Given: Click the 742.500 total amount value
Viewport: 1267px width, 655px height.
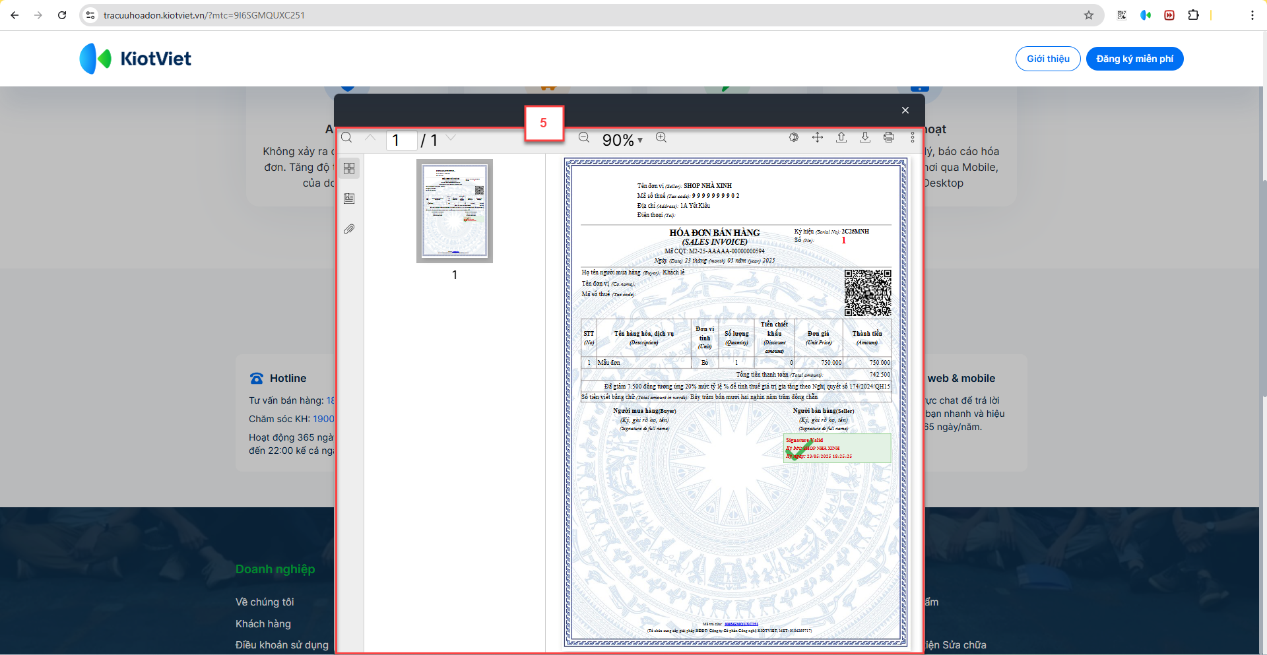Looking at the screenshot, I should click(x=880, y=375).
